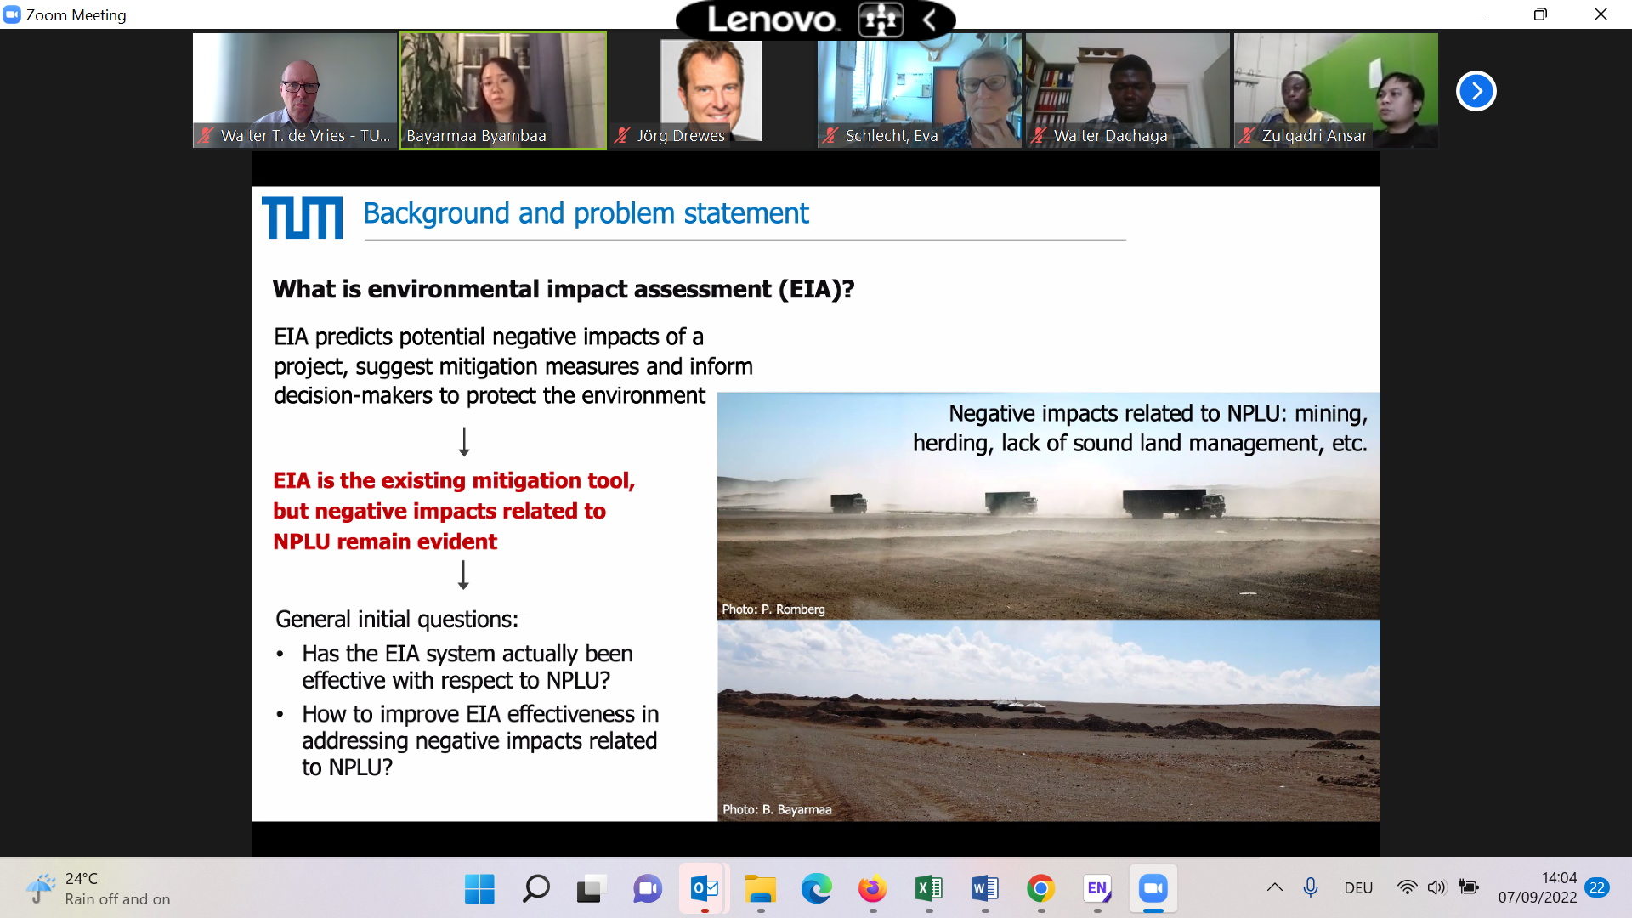
Task: Open Outlook from taskbar
Action: coord(704,889)
